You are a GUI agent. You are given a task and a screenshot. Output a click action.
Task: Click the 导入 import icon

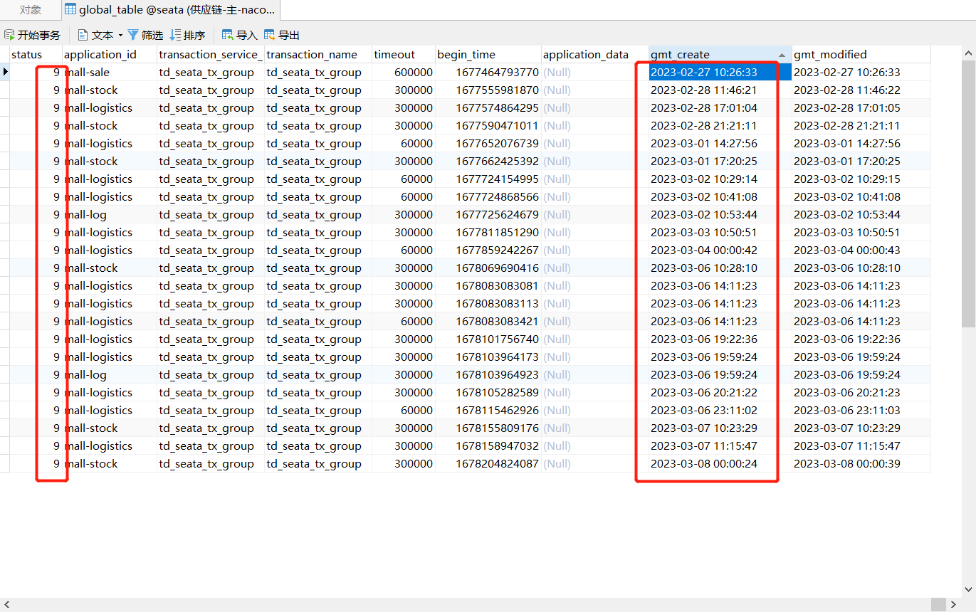pos(226,34)
